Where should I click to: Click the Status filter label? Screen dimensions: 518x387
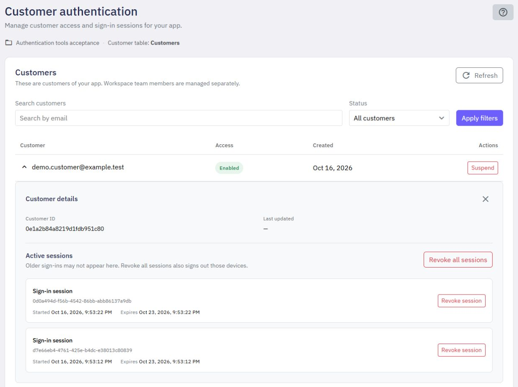coord(358,103)
